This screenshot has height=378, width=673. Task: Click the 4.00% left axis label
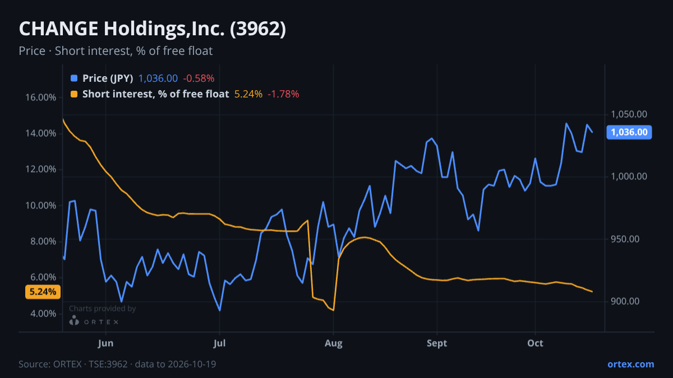click(x=43, y=314)
